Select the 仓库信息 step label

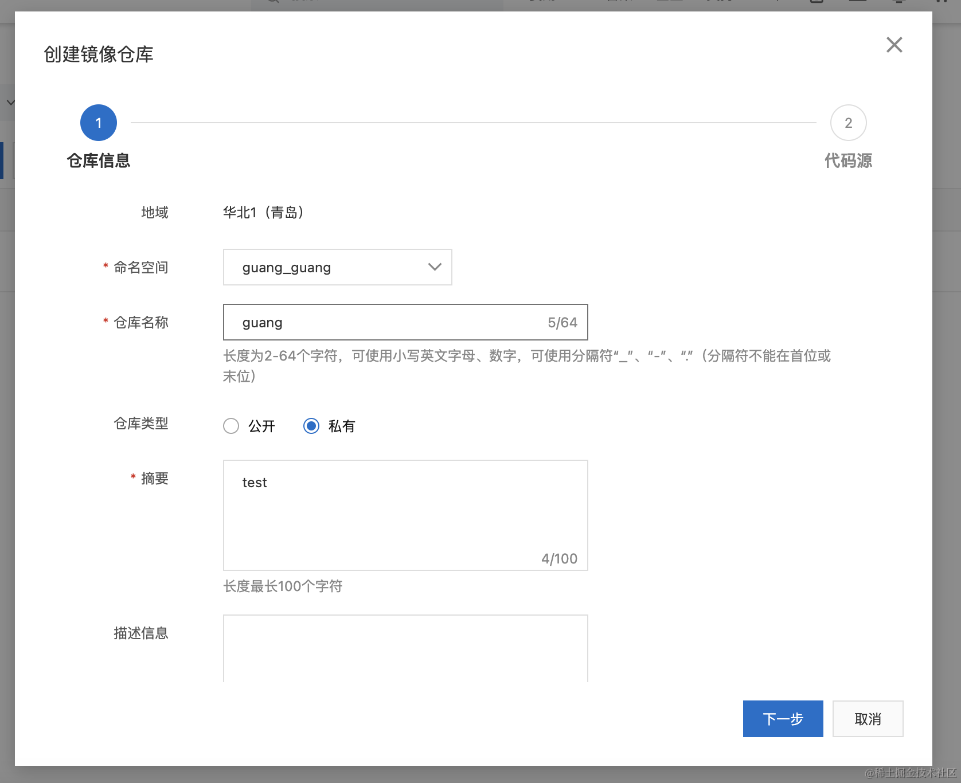pos(99,160)
